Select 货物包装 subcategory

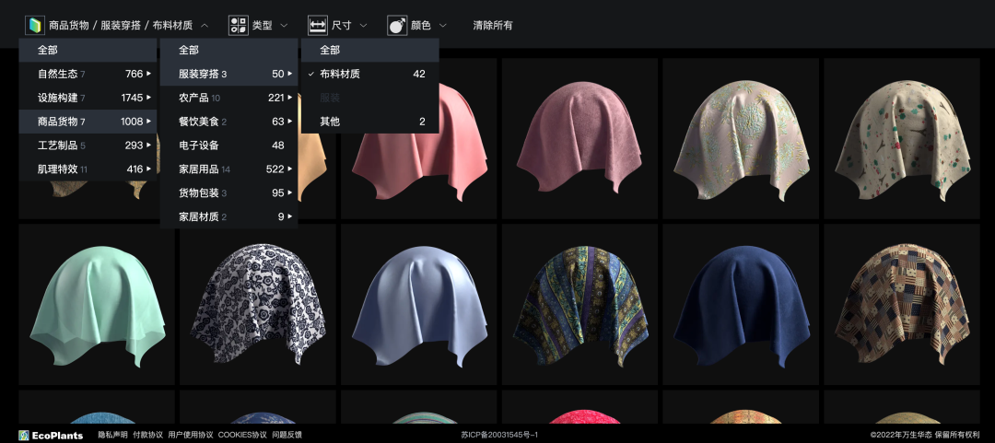(229, 192)
